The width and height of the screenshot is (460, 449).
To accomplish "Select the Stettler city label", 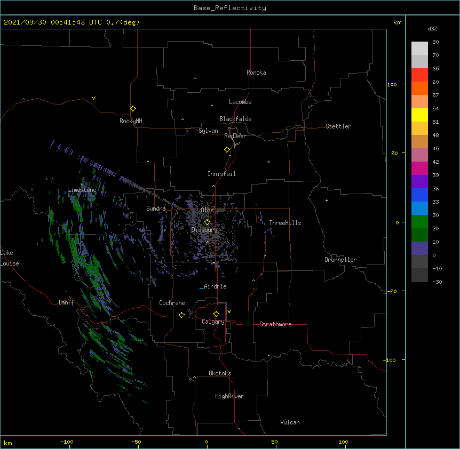I will tap(338, 126).
